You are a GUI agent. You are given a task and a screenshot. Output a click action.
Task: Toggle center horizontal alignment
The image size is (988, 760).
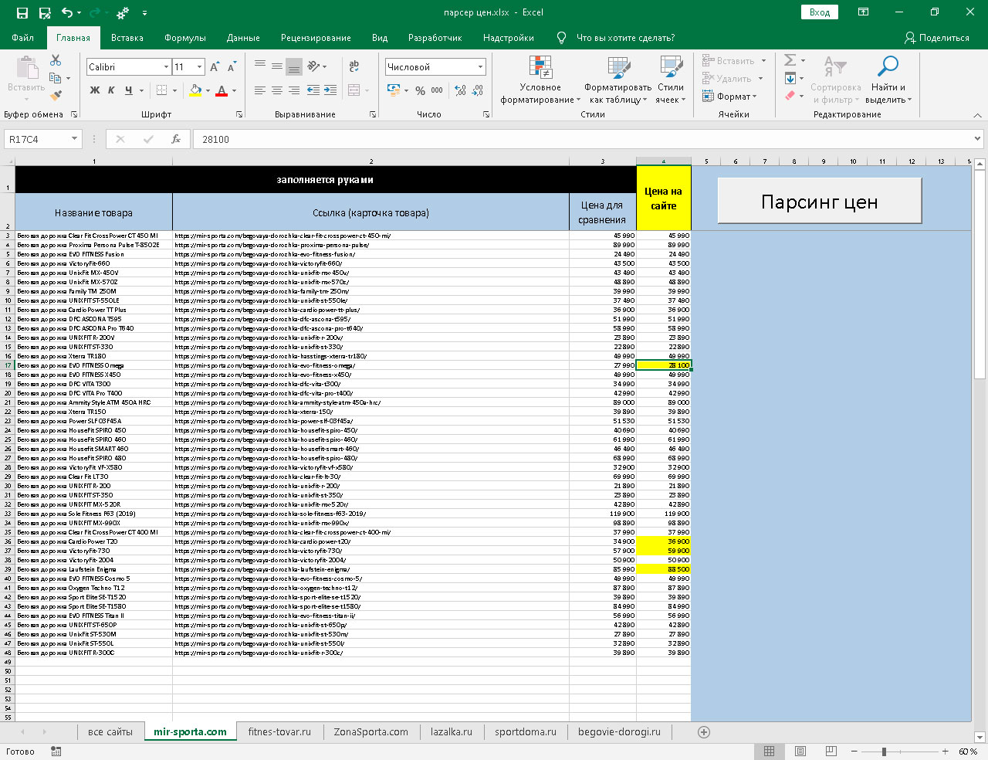(277, 90)
